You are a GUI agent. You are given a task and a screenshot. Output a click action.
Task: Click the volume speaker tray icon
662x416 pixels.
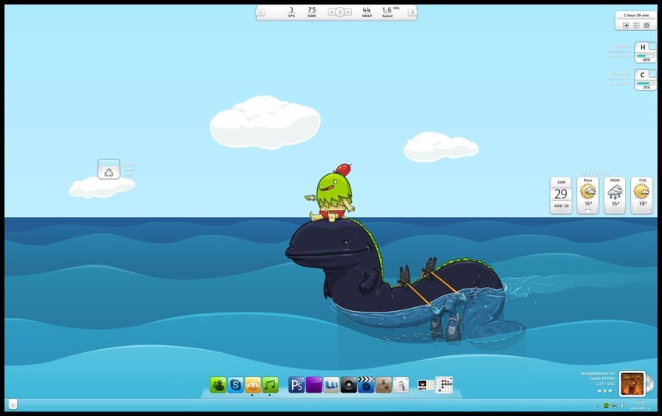point(622,405)
